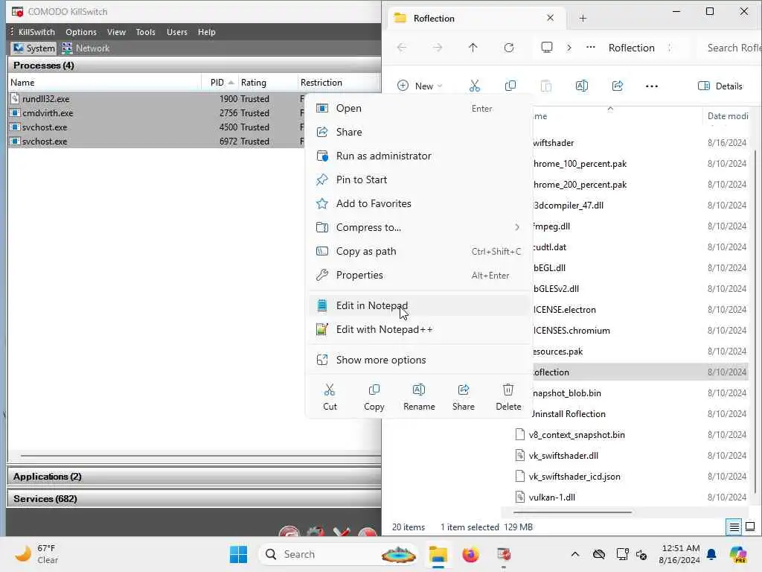
Task: Open the Help menu in KillSwitch
Action: pos(207,31)
